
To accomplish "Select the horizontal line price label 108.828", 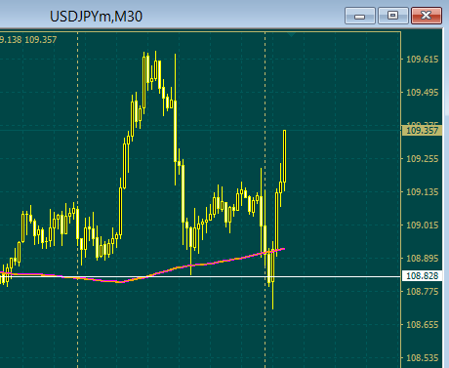I will [423, 276].
